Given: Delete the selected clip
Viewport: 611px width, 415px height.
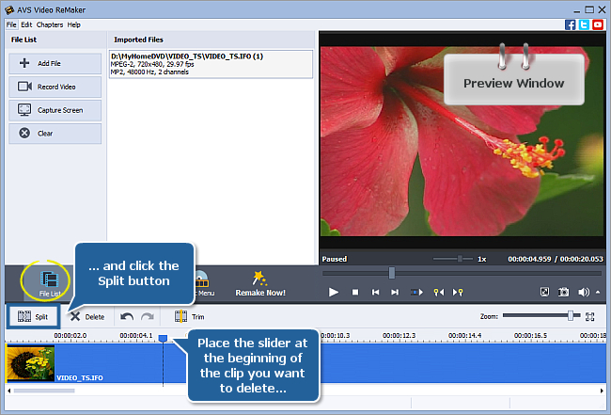Looking at the screenshot, I should (x=87, y=317).
